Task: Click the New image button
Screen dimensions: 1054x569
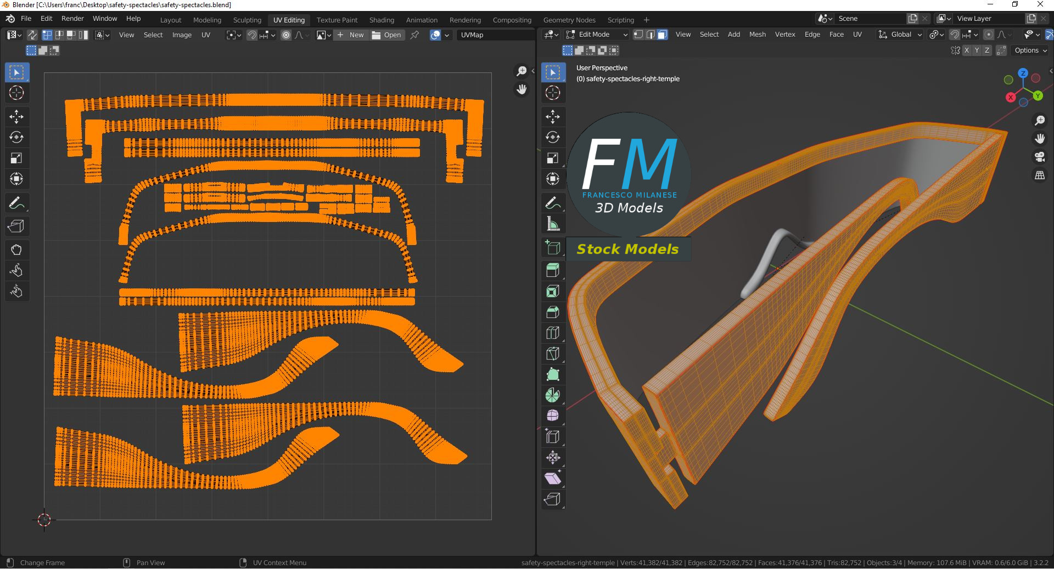Action: point(351,35)
